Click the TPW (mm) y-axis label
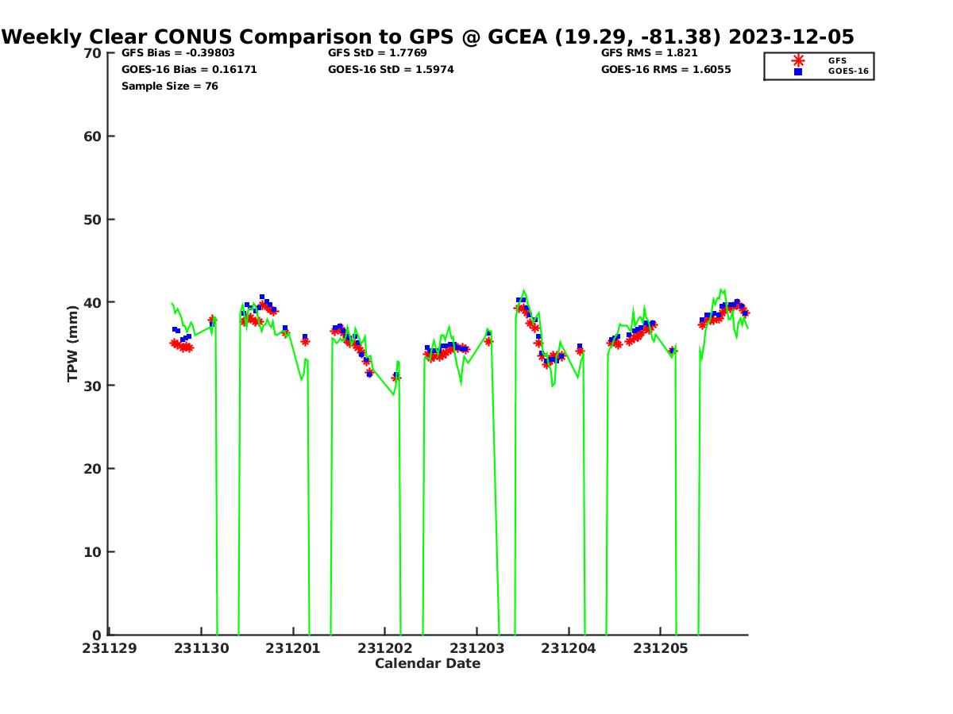Screen dimensions: 953x714 (73, 344)
